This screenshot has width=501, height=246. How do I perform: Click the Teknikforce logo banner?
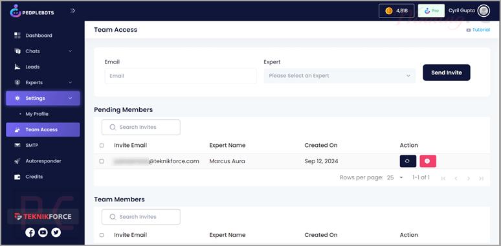43,217
